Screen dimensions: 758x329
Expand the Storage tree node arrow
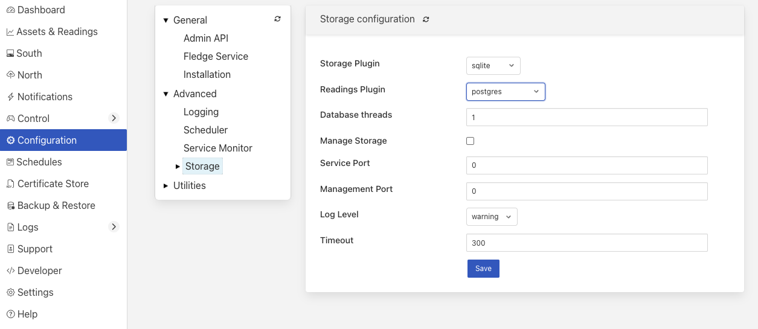coord(178,167)
